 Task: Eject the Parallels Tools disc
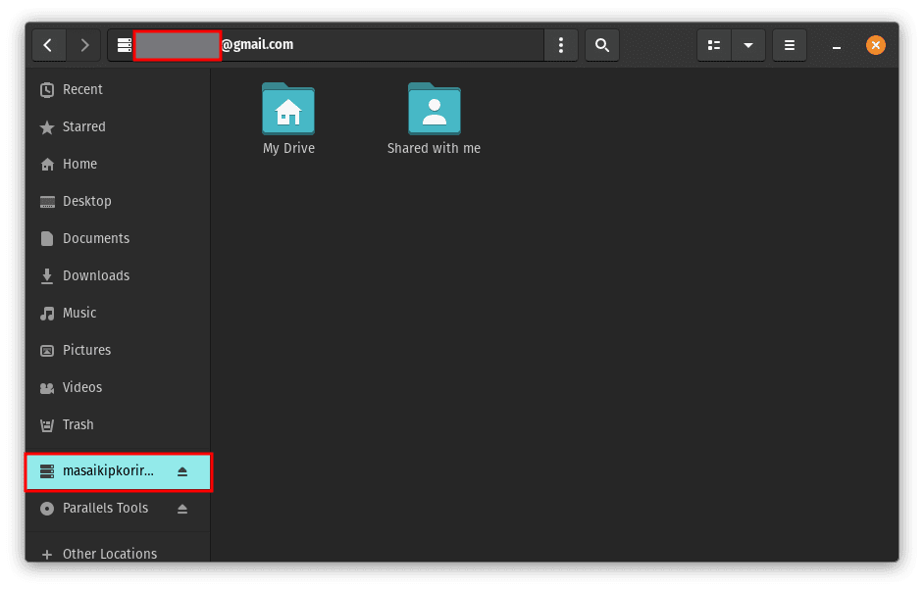(182, 508)
